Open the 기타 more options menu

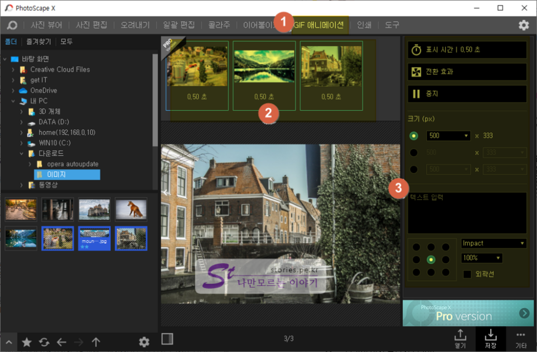pyautogui.click(x=521, y=338)
